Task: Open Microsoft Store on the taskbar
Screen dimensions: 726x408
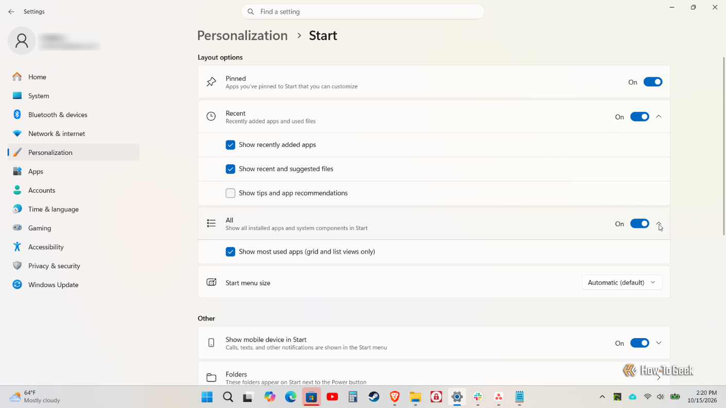Action: [312, 397]
